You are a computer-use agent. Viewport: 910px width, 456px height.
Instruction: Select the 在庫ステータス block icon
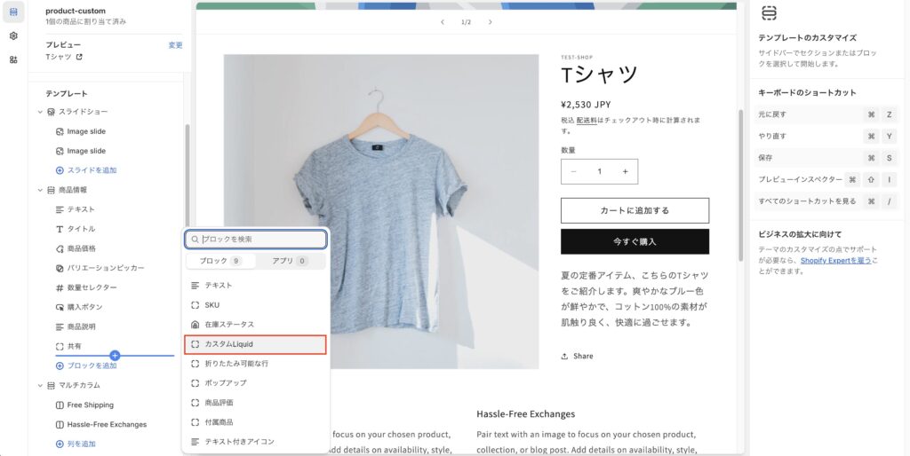pos(195,325)
